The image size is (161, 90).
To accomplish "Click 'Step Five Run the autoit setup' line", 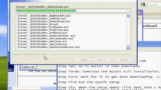I will coord(89,82).
